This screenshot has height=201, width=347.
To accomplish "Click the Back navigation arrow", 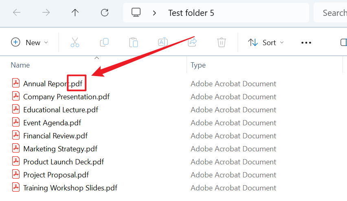I will (x=17, y=13).
